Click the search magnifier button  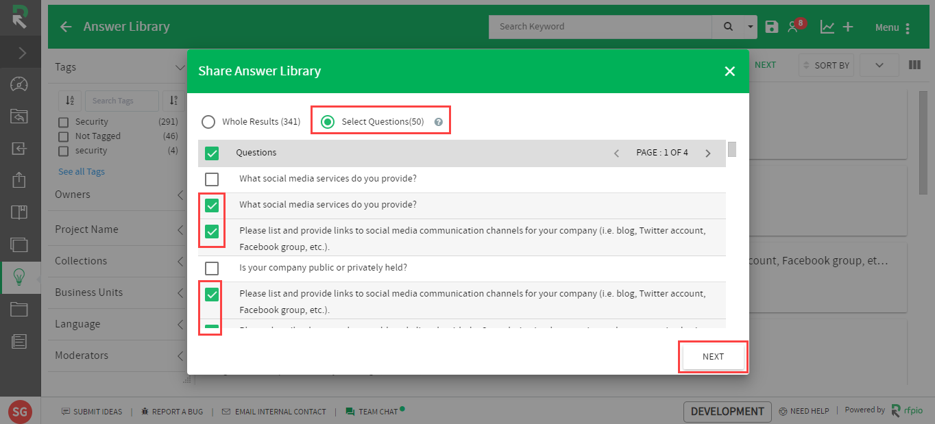click(727, 27)
